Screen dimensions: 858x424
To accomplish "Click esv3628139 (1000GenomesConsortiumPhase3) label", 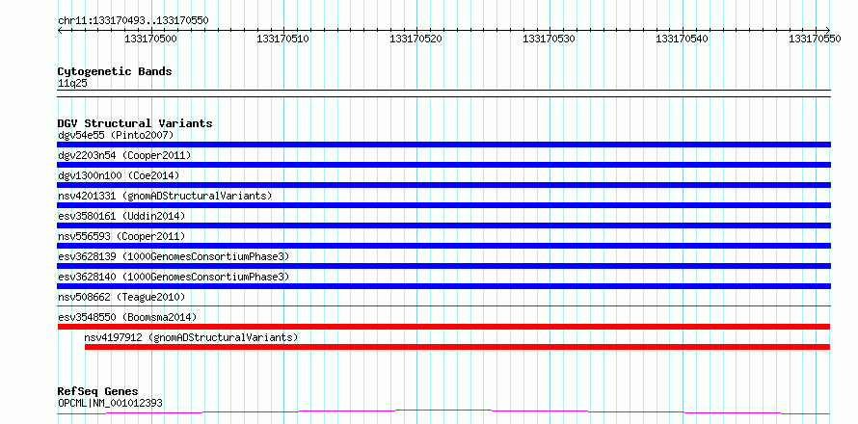I will pos(174,256).
